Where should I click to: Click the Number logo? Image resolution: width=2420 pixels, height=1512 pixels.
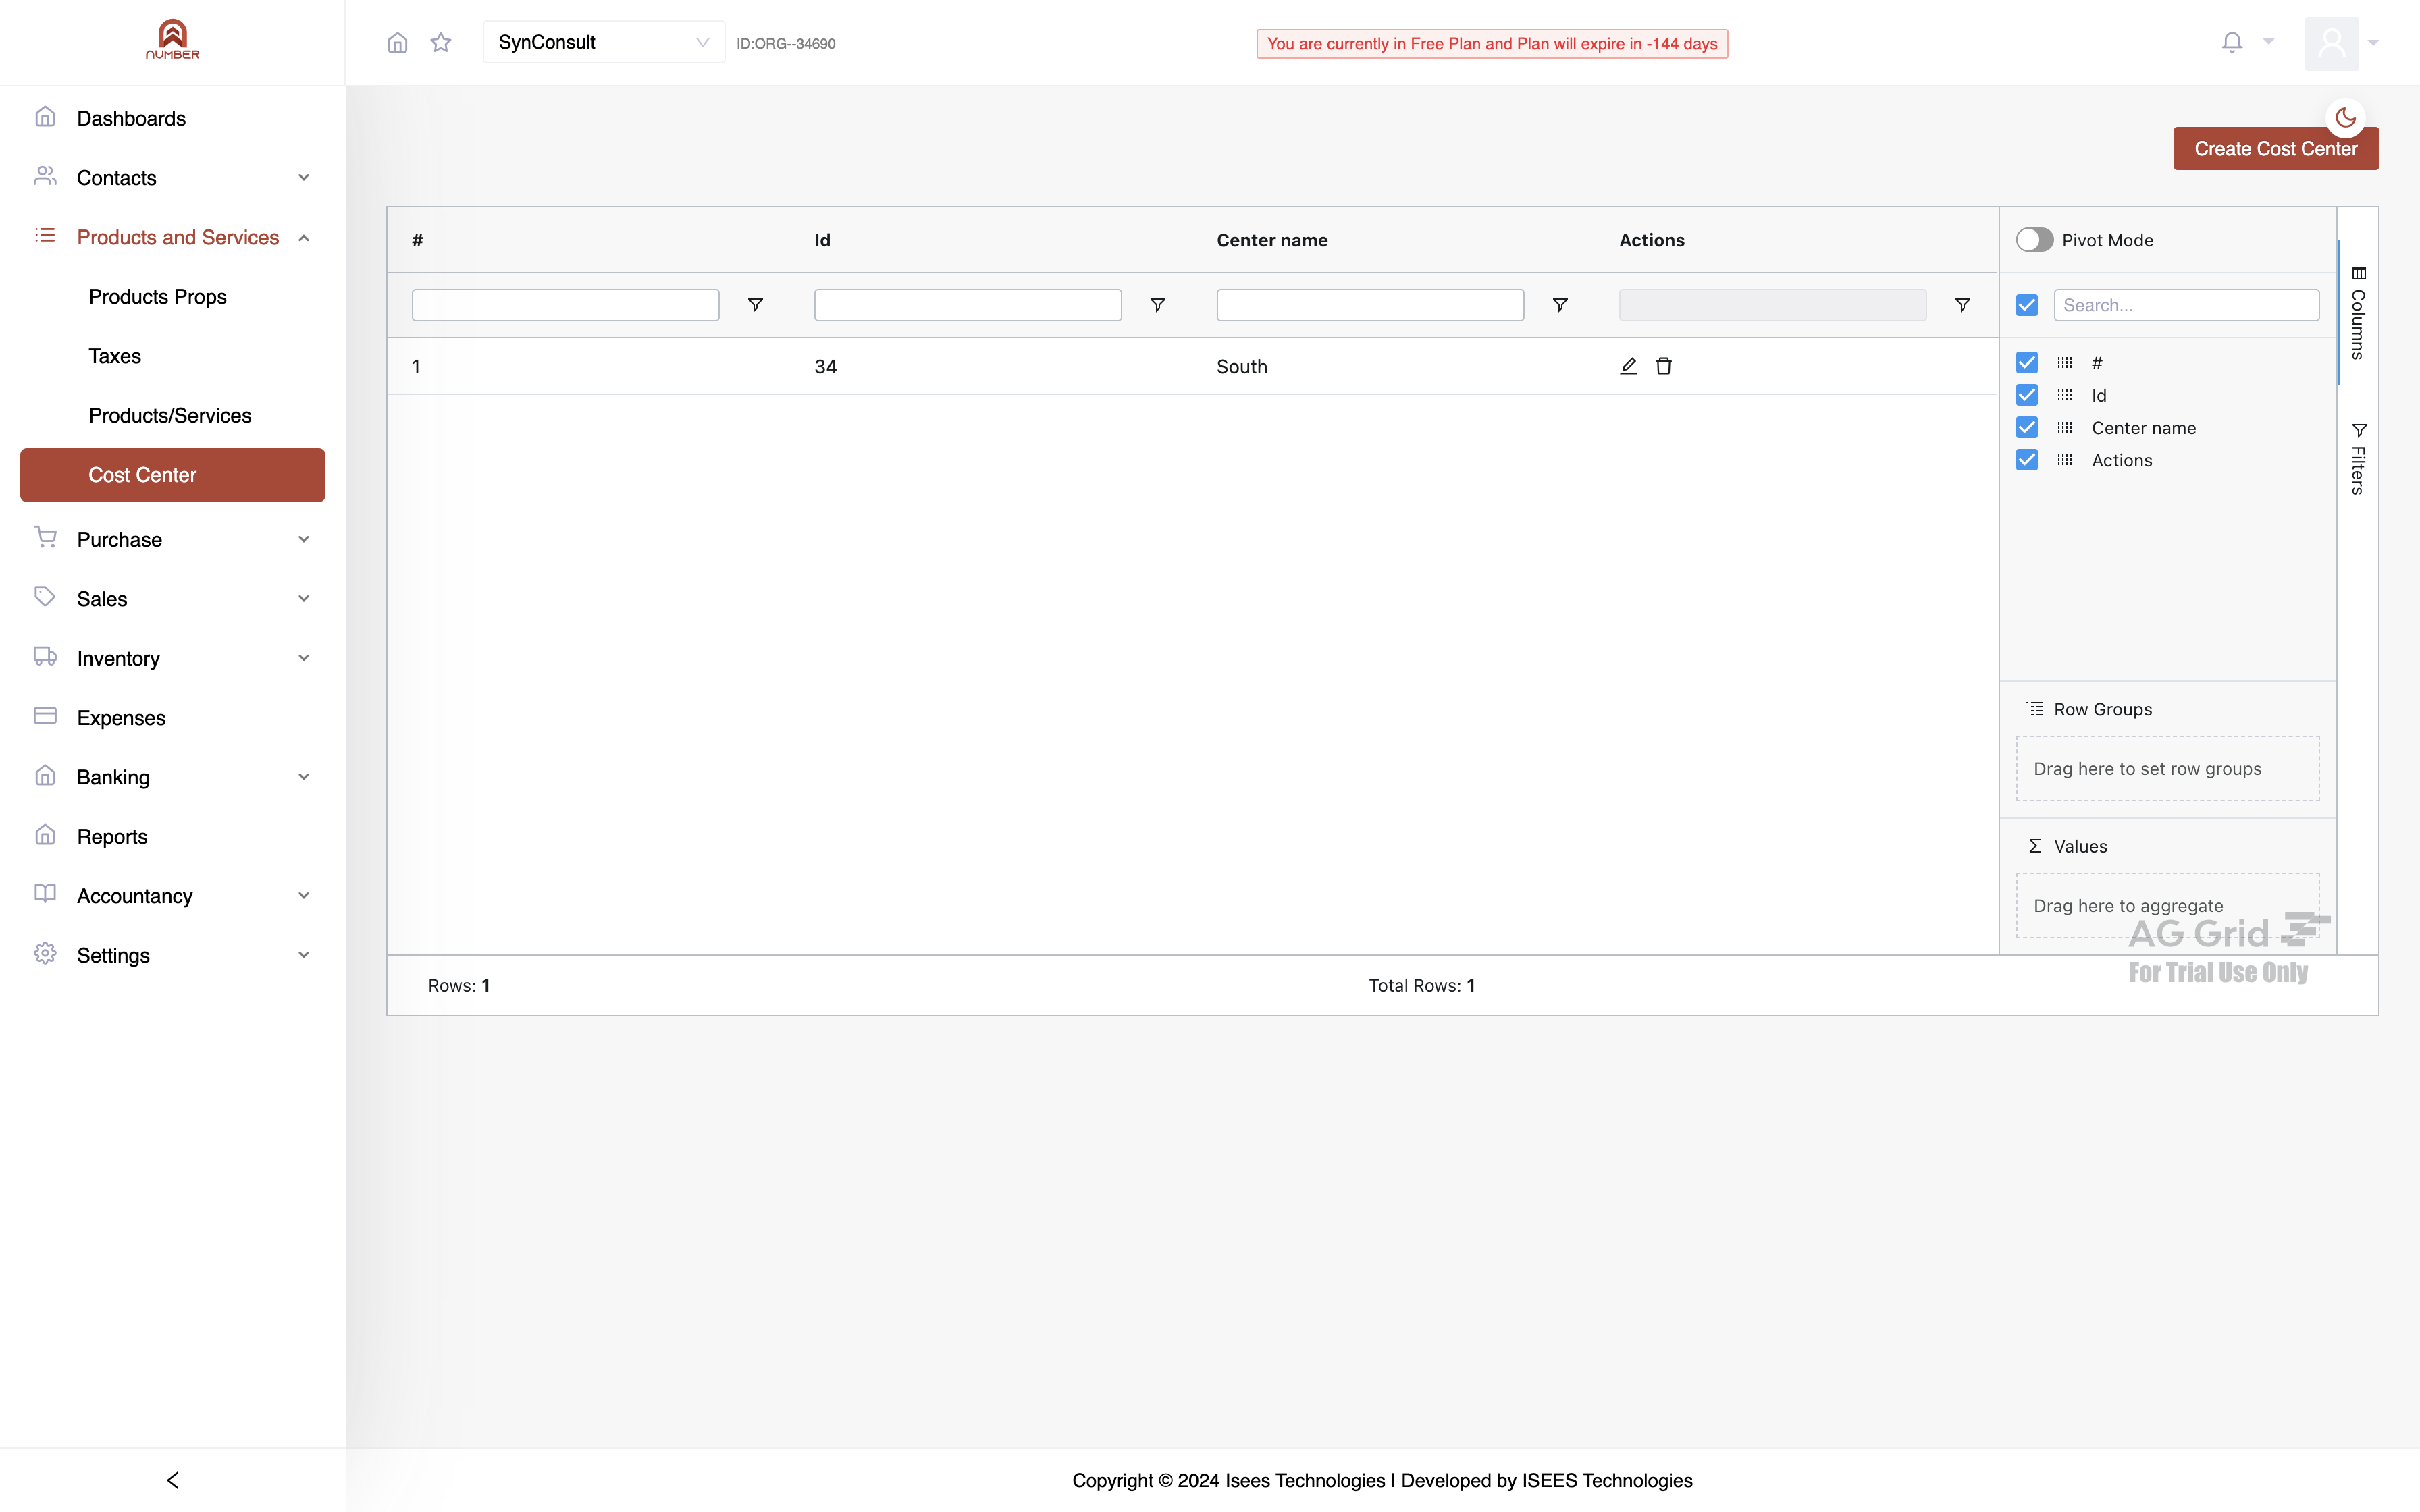(x=172, y=40)
